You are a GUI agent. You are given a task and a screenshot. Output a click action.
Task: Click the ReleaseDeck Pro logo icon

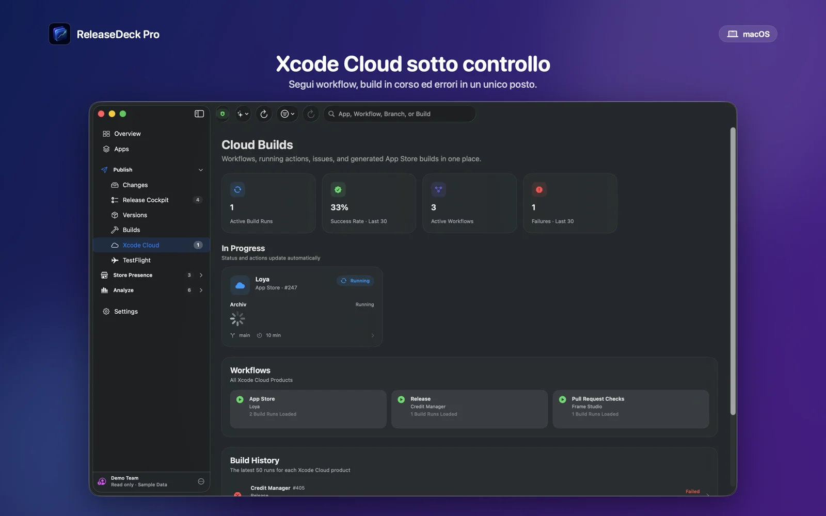60,34
